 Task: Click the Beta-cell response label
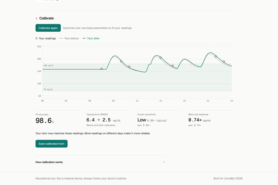198,114
